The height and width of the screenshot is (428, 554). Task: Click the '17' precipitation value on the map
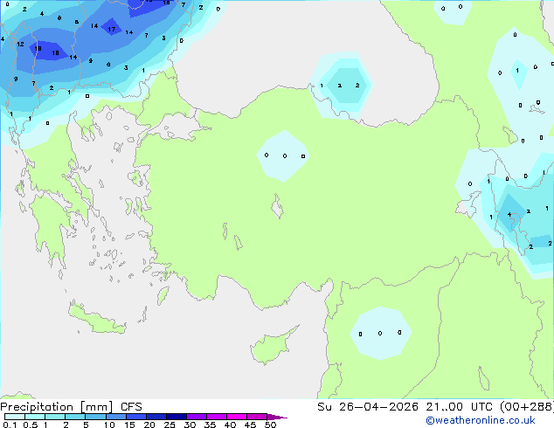112,30
